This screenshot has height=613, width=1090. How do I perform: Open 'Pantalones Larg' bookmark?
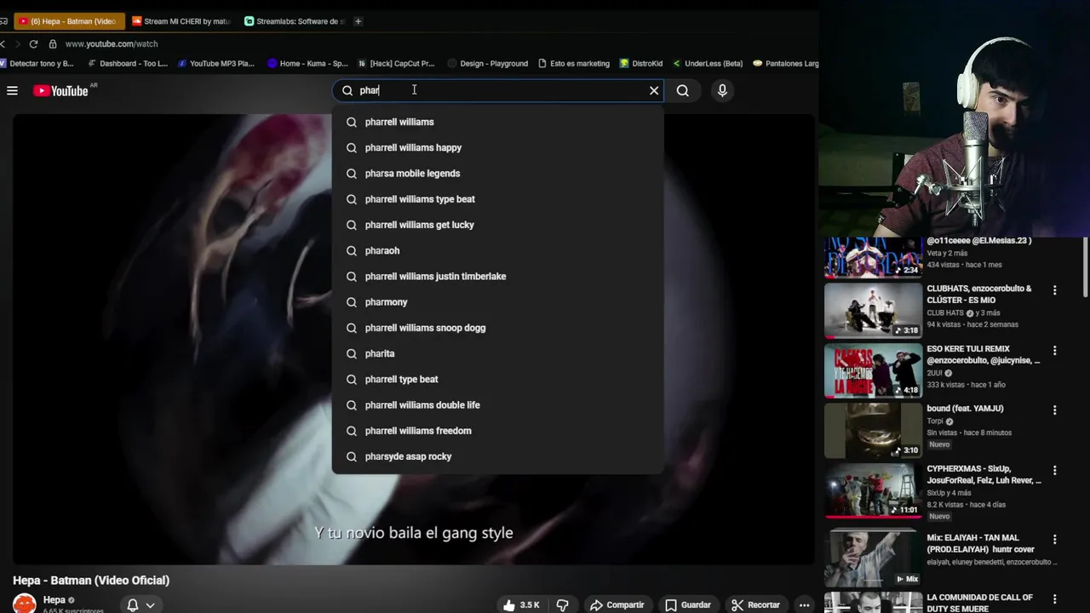pos(785,63)
